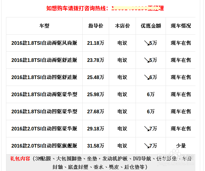Select the 2016款1.8TSI自动两驱风尚版 model cell

(44, 43)
